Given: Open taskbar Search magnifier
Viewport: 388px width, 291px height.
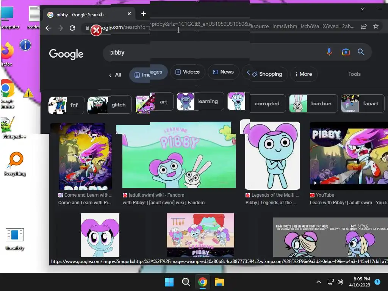Looking at the screenshot, I should pyautogui.click(x=186, y=282).
